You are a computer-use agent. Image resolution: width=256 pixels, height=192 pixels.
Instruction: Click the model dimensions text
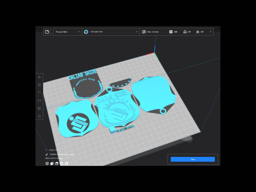tap(54, 158)
